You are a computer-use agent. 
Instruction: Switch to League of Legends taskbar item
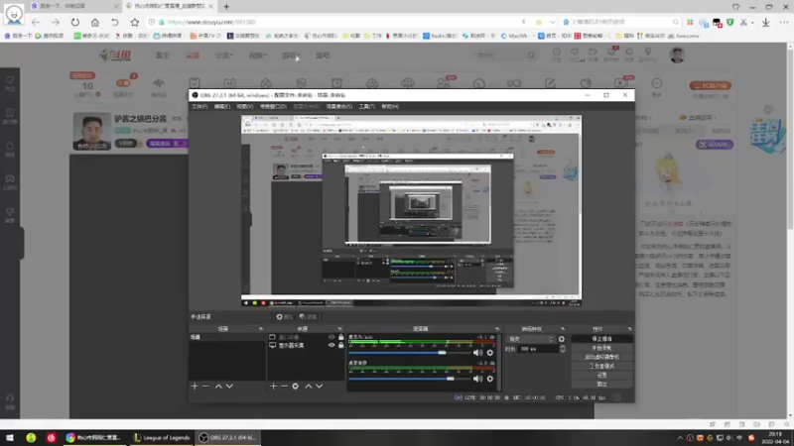[162, 437]
